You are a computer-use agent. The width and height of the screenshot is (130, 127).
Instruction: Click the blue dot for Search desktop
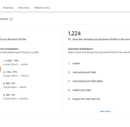[4, 72]
